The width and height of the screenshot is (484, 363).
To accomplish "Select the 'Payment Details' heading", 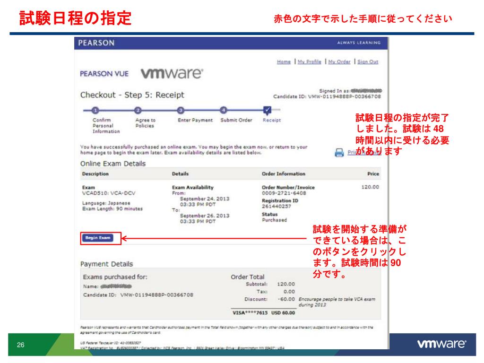I will coord(106,264).
